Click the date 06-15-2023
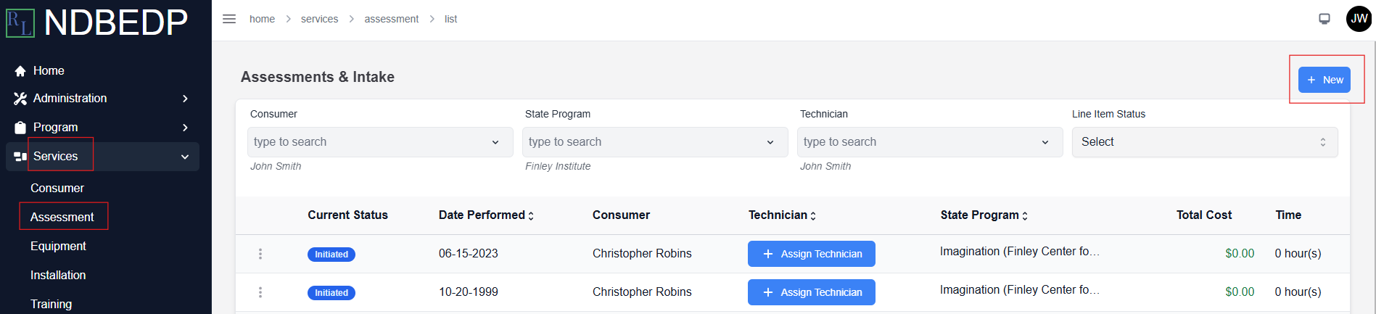This screenshot has width=1376, height=314. tap(469, 254)
